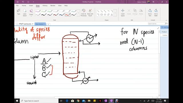
Task: Open the Windows Start menu
Action: pyautogui.click(x=17, y=101)
